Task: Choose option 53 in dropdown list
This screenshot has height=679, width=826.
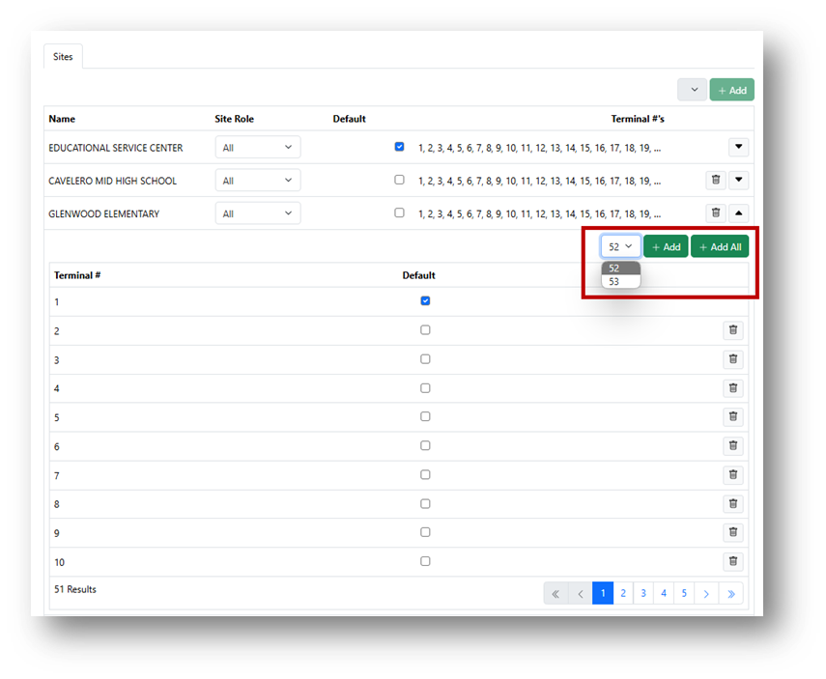Action: [620, 282]
